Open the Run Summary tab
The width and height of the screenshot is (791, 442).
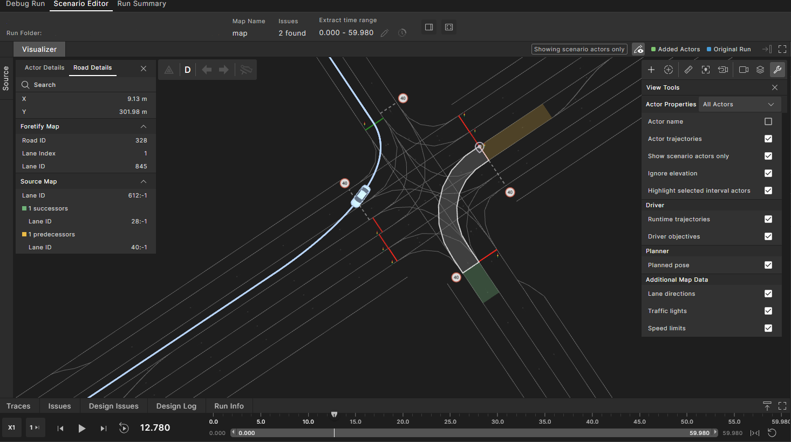coord(141,4)
